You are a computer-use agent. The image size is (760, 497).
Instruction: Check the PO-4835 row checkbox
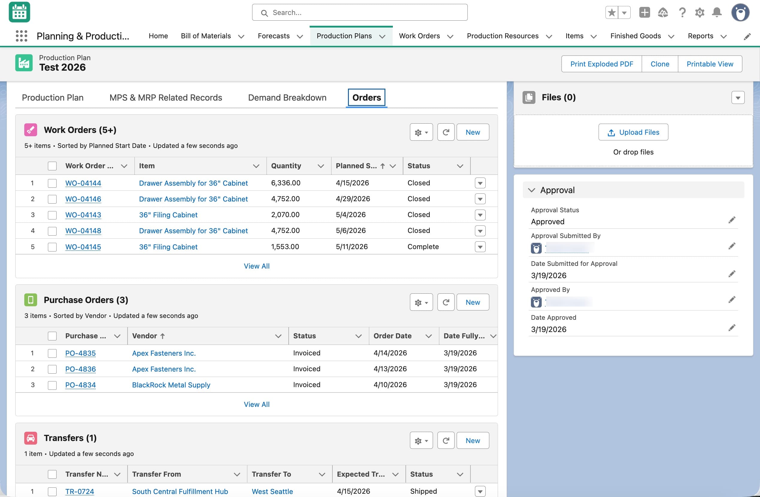pyautogui.click(x=52, y=353)
